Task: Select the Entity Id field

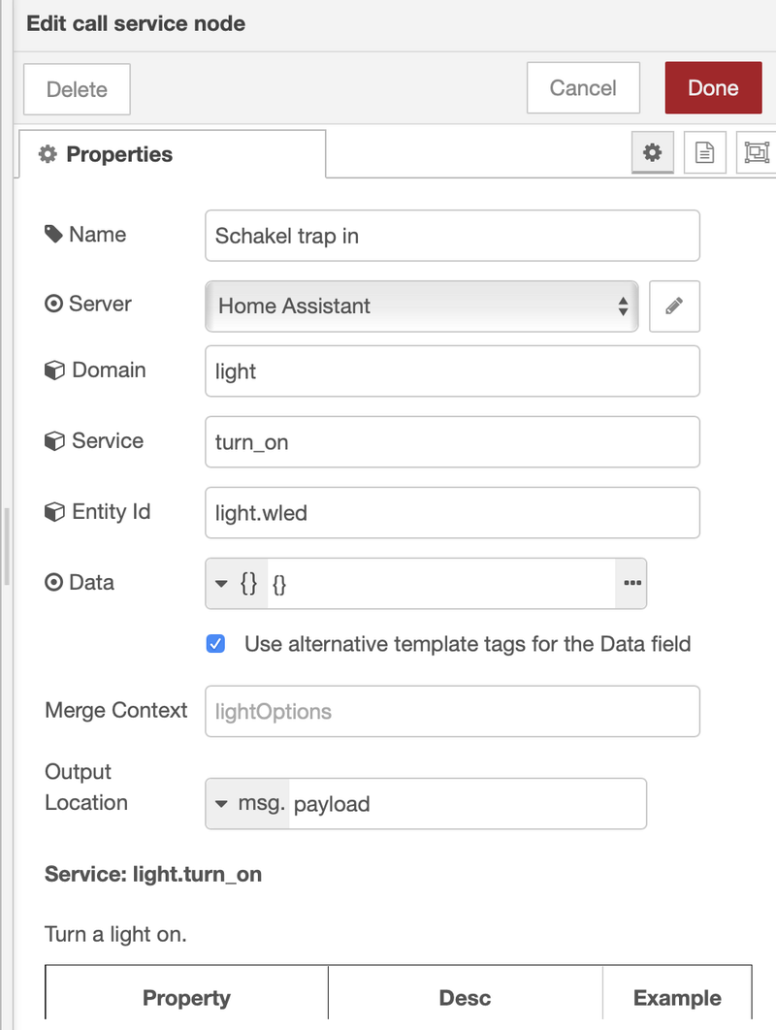Action: pyautogui.click(x=452, y=513)
